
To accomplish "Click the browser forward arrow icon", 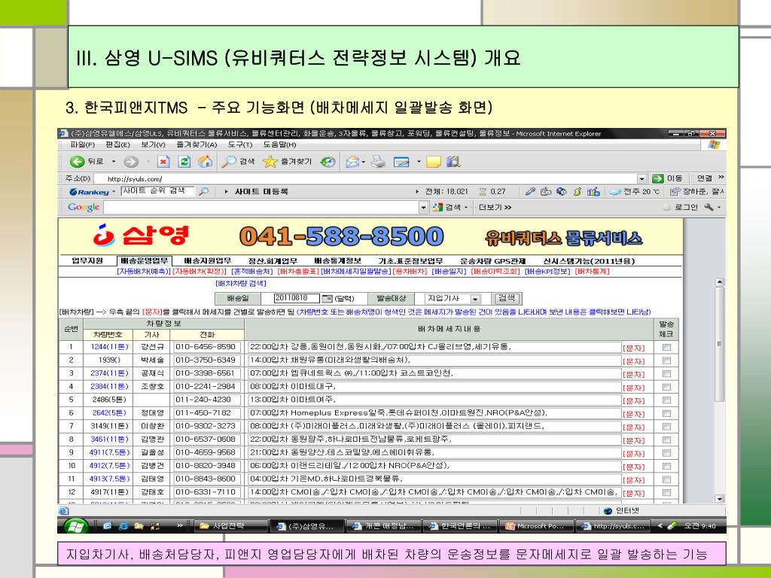I will point(131,162).
